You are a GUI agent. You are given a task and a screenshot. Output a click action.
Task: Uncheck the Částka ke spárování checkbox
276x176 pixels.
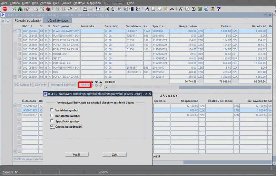pyautogui.click(x=52, y=126)
